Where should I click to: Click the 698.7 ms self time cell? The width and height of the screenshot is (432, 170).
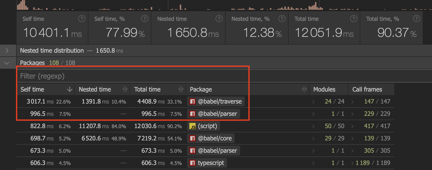pyautogui.click(x=46, y=138)
